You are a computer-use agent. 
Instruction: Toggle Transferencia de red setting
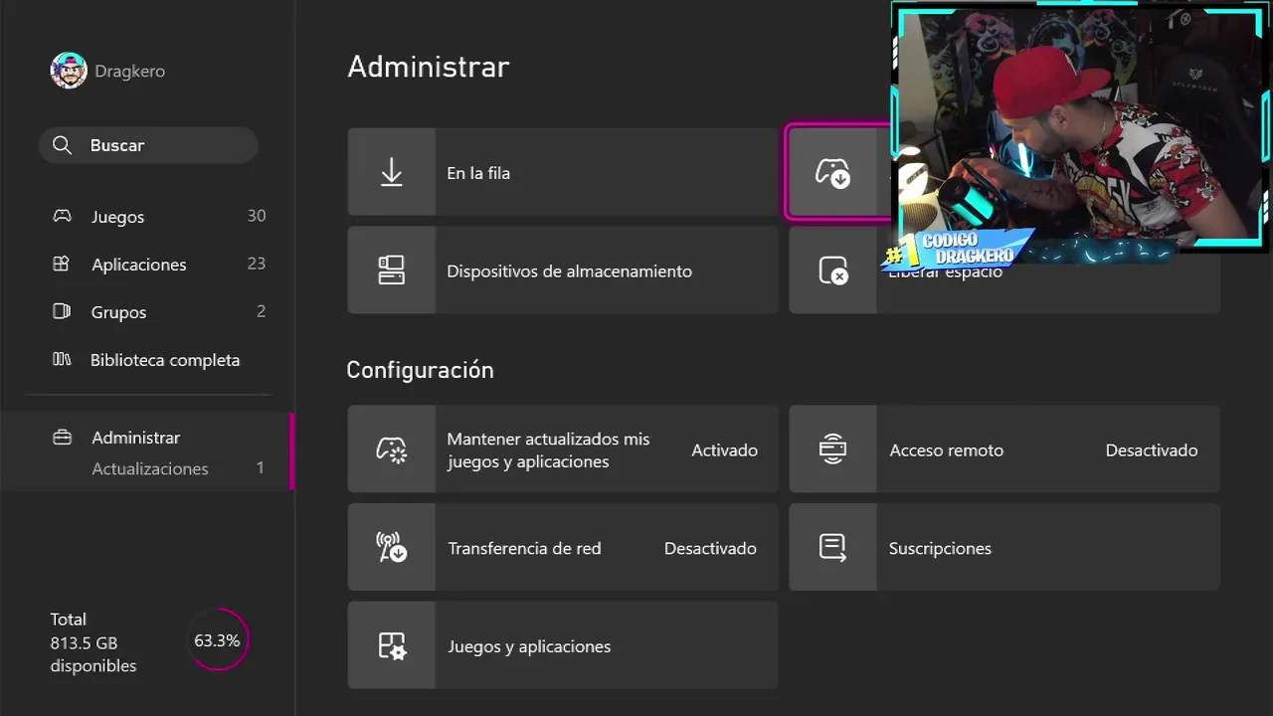point(563,548)
